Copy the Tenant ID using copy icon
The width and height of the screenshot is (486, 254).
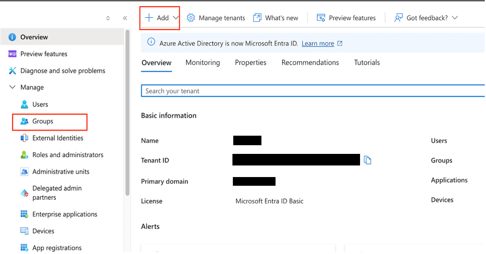pyautogui.click(x=368, y=160)
